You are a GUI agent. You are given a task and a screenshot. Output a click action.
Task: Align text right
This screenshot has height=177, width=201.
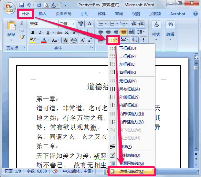(x=116, y=32)
